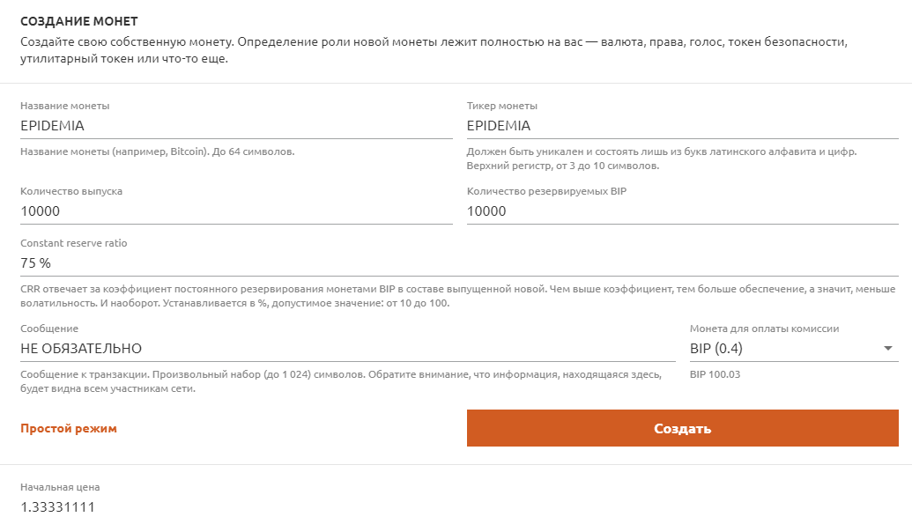Image resolution: width=912 pixels, height=517 pixels.
Task: Click the Сообщение field НЕ ОБЯЗАТЕЛЬНО
Action: click(348, 349)
